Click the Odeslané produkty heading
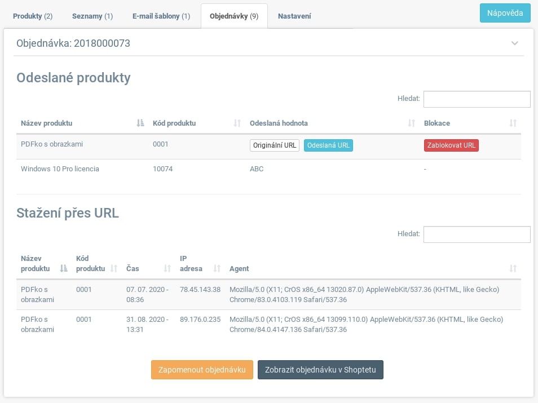Viewport: 538px width, 403px height. tap(73, 78)
